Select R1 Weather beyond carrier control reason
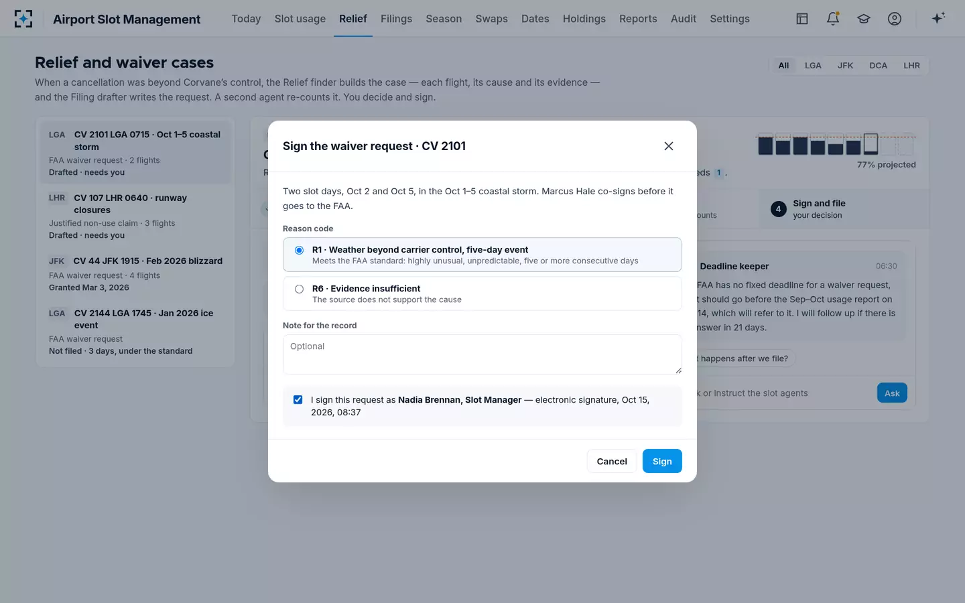Image resolution: width=965 pixels, height=603 pixels. point(482,255)
